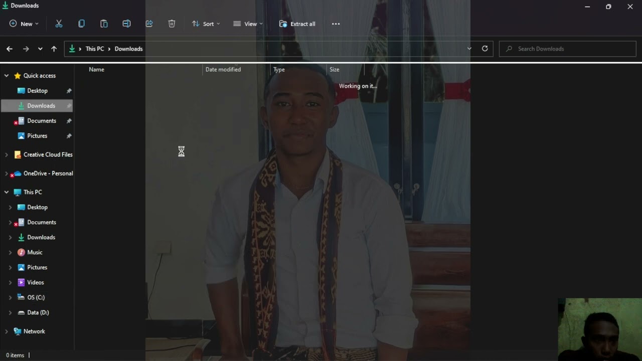Click the OneDrive cloud icon

[x=18, y=173]
